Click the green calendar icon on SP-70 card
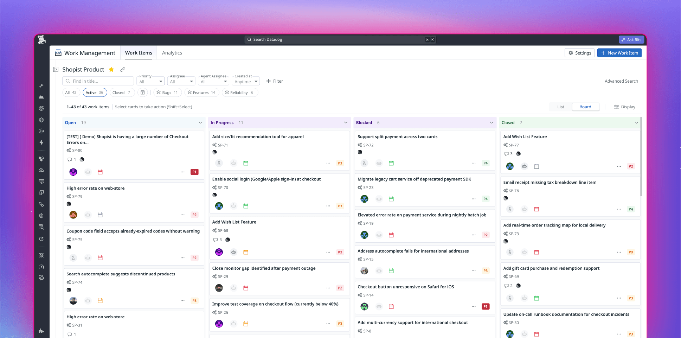The height and width of the screenshot is (338, 681). pyautogui.click(x=246, y=206)
